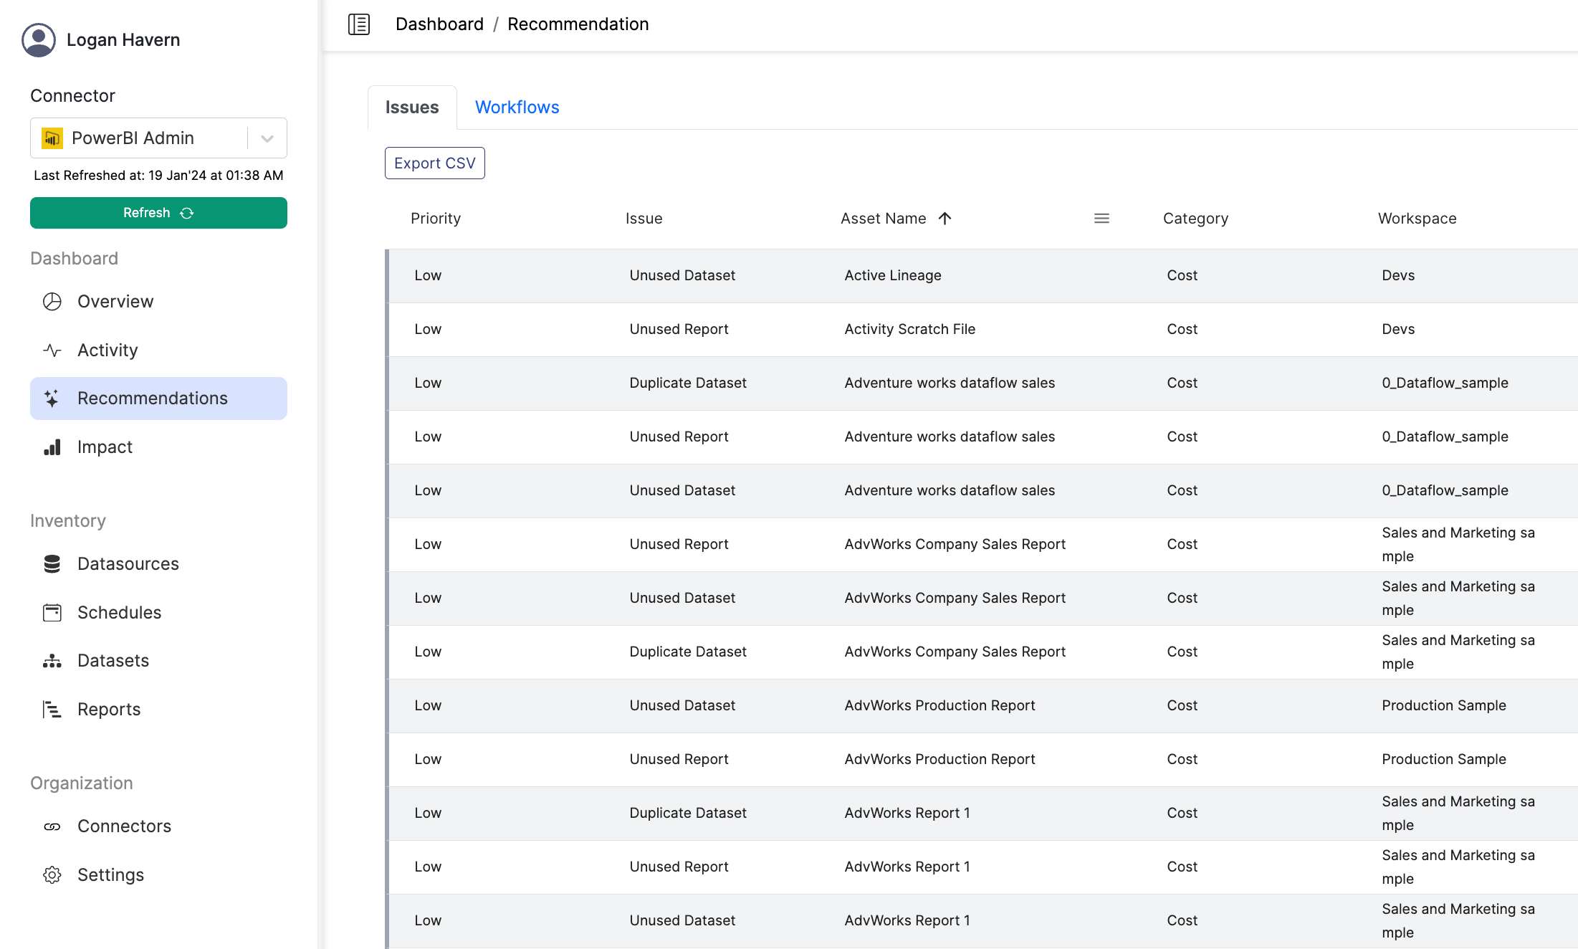Open the Asset Name column menu
1578x949 pixels.
1101,219
